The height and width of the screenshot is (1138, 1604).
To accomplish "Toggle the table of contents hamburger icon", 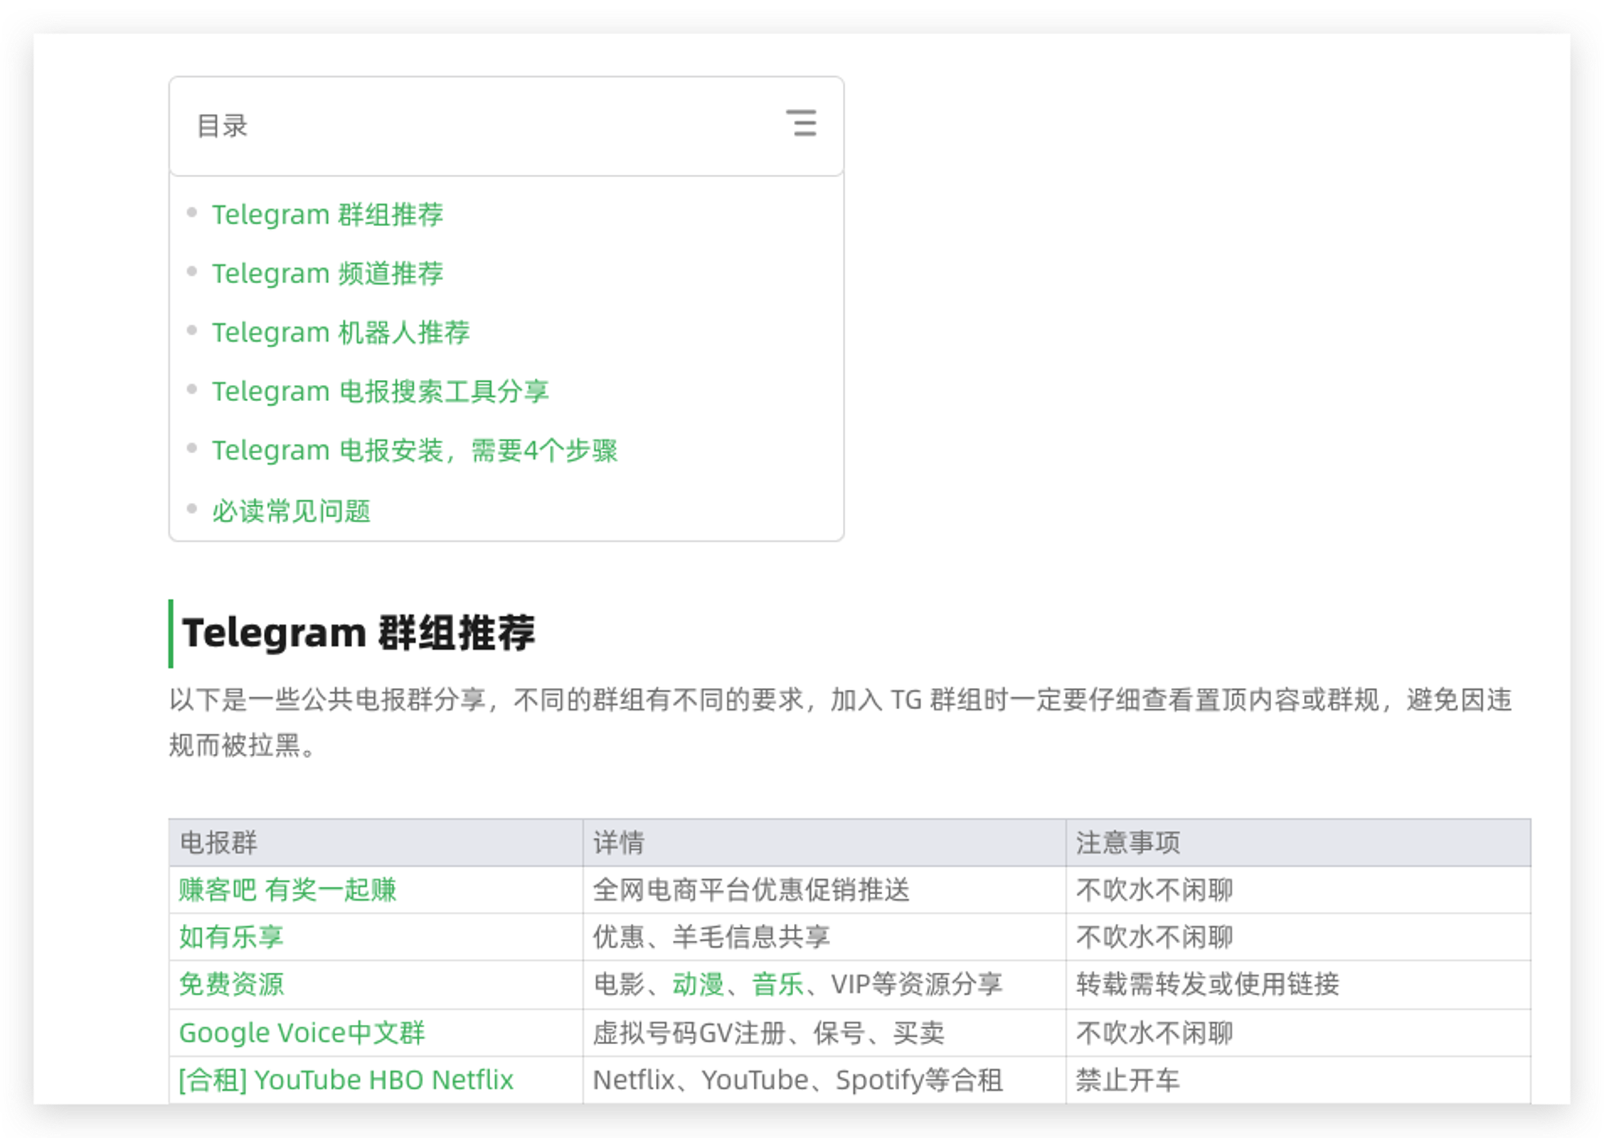I will [x=800, y=124].
